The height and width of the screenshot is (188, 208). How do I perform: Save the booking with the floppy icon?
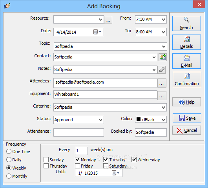click(187, 118)
